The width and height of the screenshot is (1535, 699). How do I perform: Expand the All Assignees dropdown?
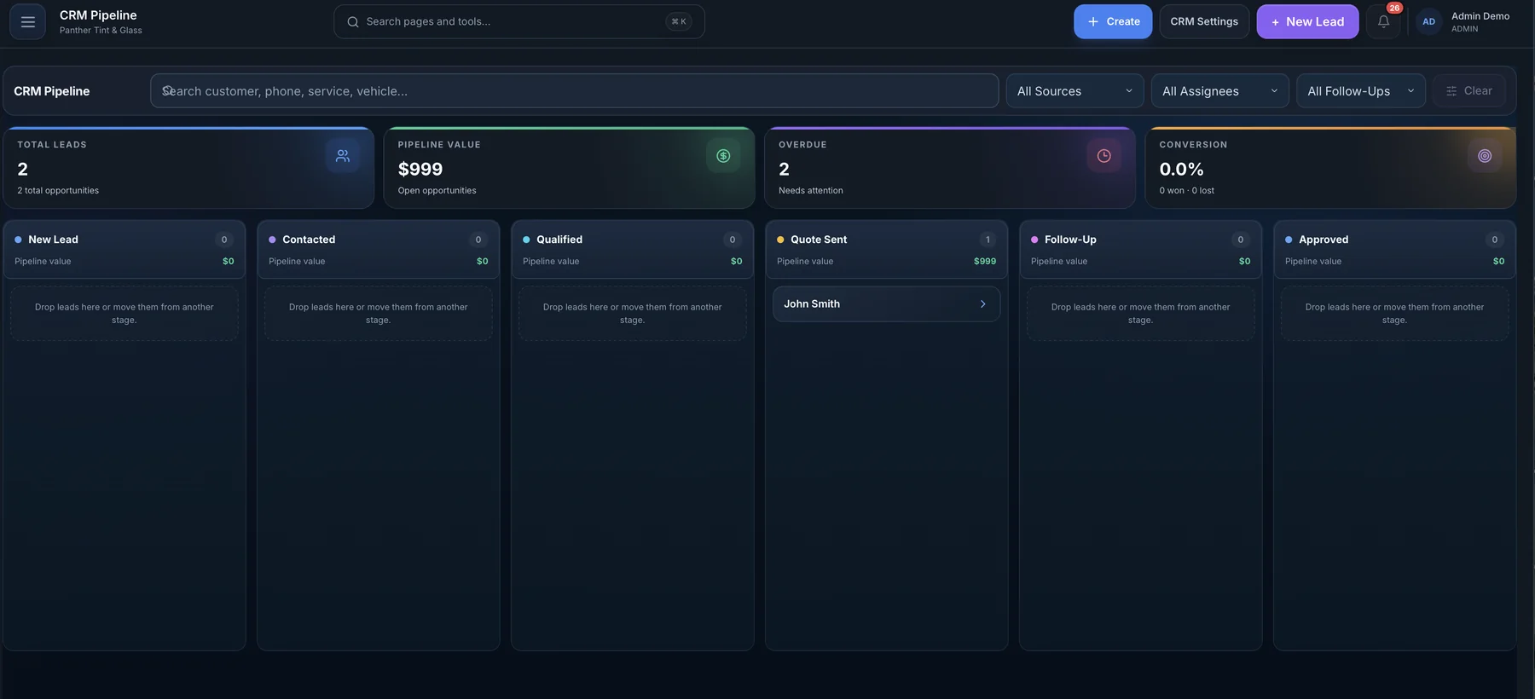click(x=1219, y=91)
